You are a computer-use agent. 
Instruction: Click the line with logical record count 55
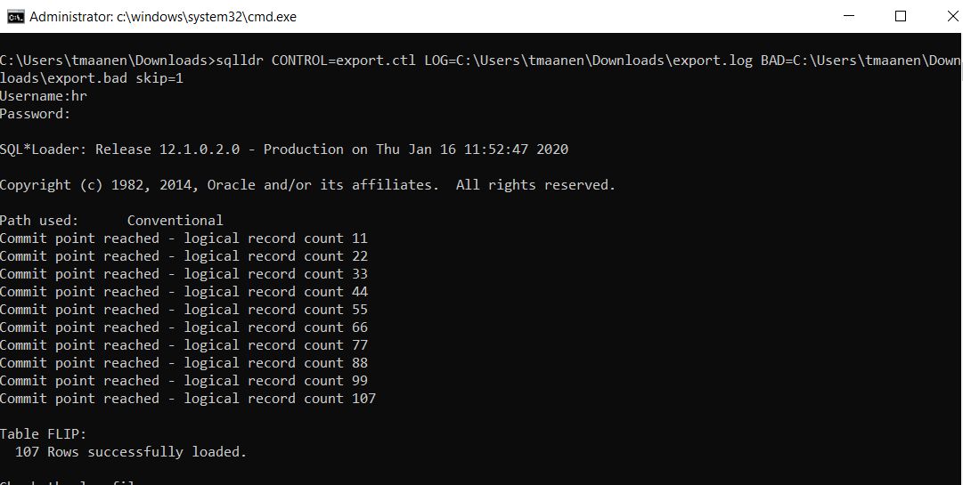tap(184, 310)
